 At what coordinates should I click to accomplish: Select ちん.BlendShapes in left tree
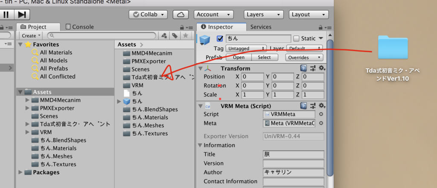pyautogui.click(x=59, y=140)
